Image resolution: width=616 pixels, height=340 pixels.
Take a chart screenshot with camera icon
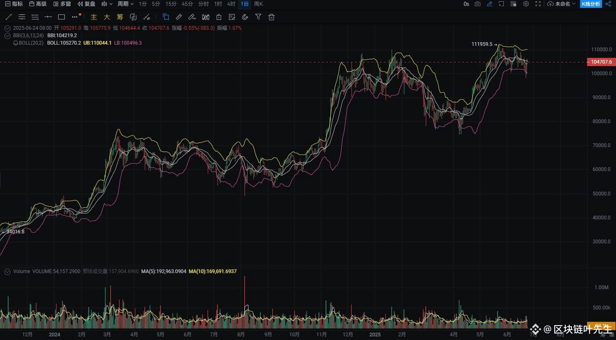pyautogui.click(x=477, y=4)
